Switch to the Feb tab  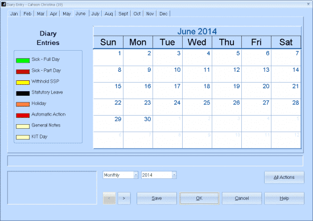pos(27,14)
